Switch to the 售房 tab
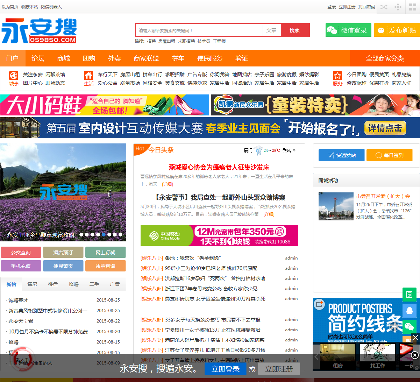420x382 pixels. (32, 284)
